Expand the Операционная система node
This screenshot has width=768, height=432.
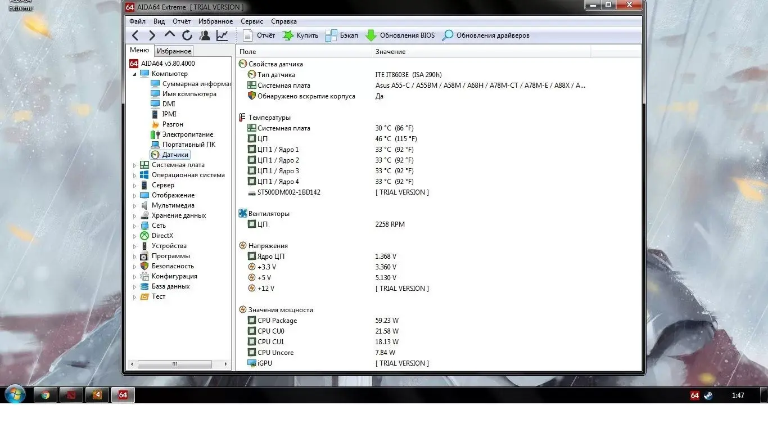(134, 175)
